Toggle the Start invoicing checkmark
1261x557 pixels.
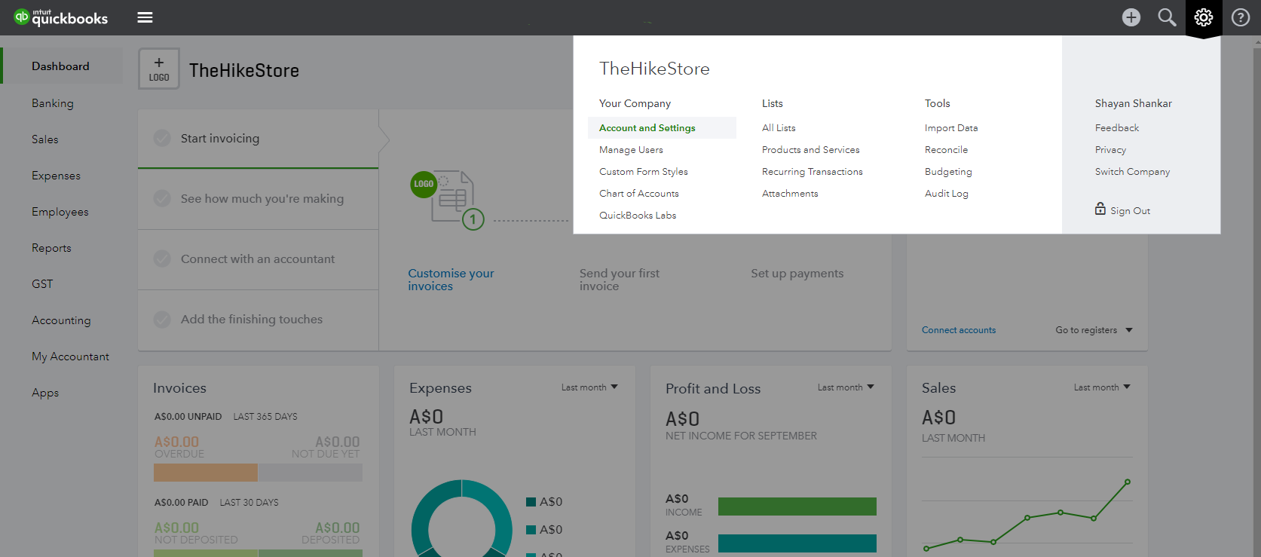coord(162,138)
